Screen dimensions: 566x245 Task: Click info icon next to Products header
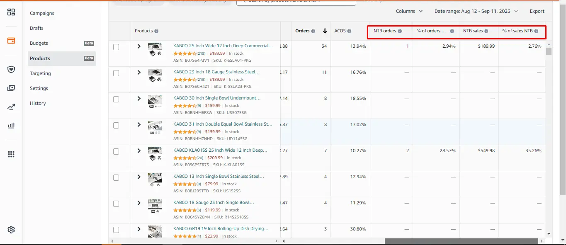coord(156,31)
